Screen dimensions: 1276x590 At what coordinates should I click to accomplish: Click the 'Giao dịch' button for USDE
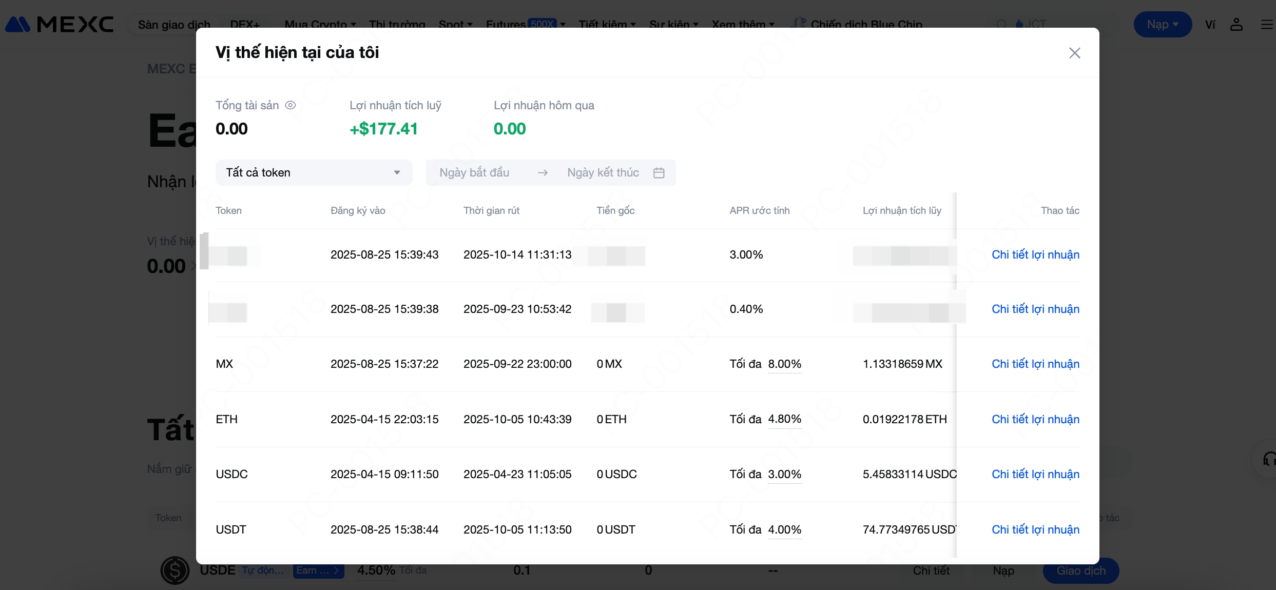[1080, 571]
